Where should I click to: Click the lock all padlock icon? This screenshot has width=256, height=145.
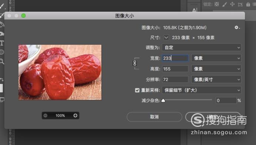248,4
